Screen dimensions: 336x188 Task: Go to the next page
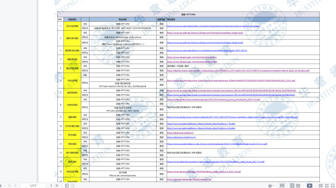[x=51, y=186]
